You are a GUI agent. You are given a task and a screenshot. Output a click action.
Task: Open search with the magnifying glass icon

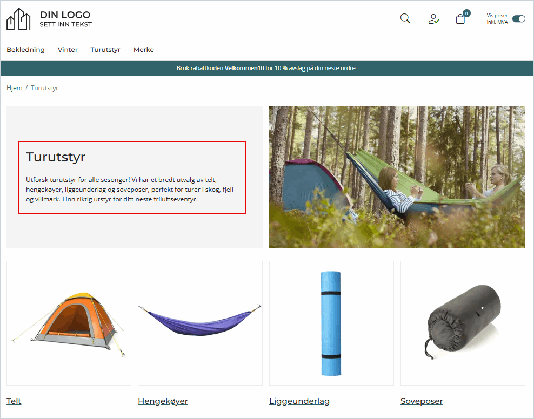[405, 19]
